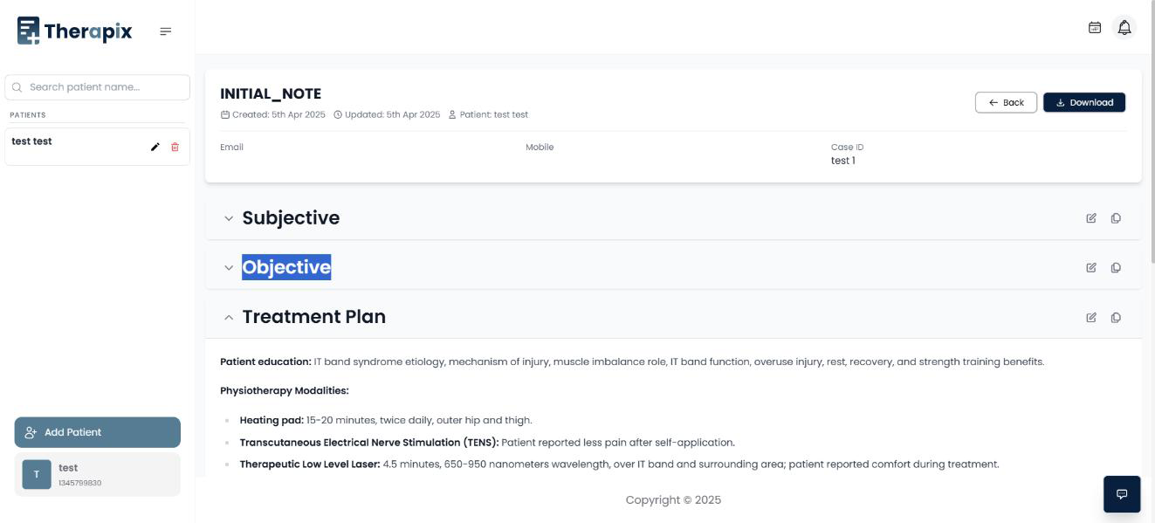Delete patient test test trash icon
Screen dimensions: 1155x523
coord(175,147)
